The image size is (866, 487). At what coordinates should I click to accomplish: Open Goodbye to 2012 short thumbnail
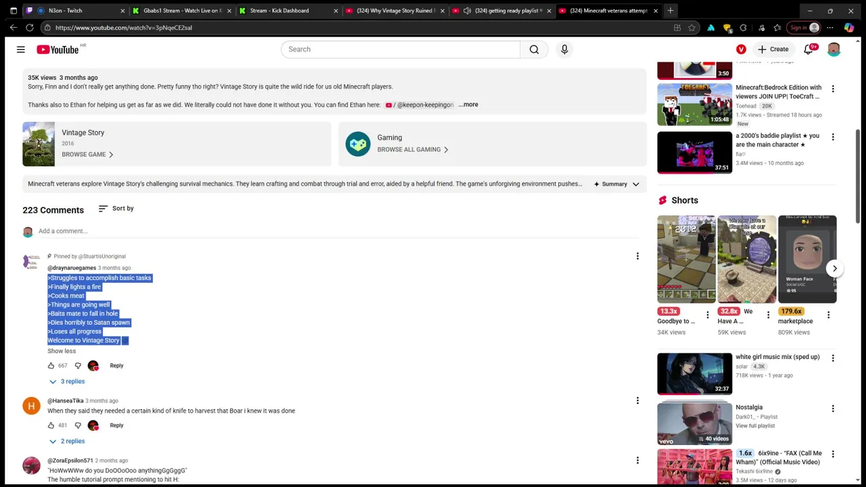point(686,259)
